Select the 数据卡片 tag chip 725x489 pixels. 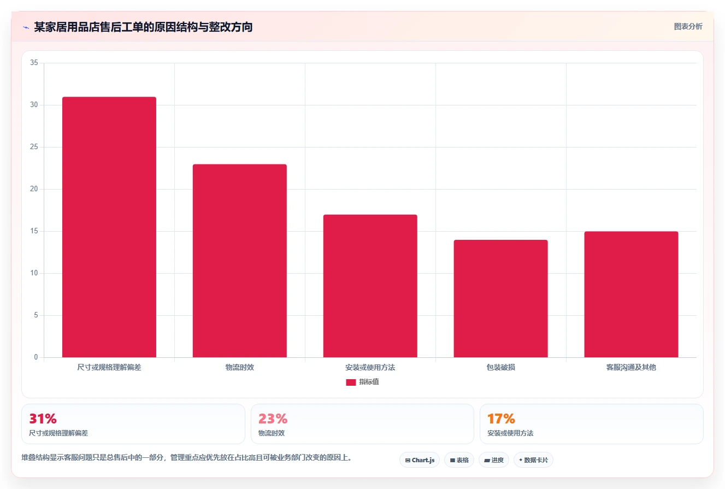533,460
